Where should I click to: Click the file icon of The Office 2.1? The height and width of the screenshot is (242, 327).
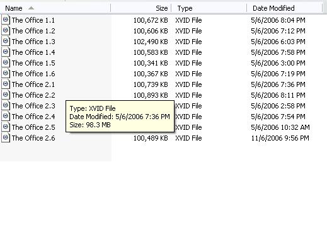point(6,84)
